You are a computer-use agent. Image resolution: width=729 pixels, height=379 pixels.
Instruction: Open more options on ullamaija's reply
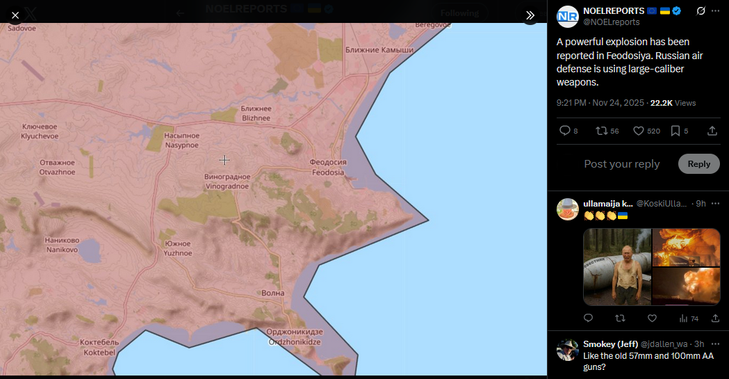[716, 204]
